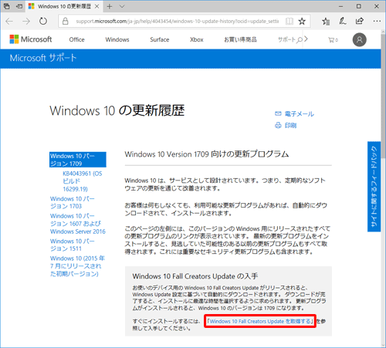The image size is (386, 348).
Task: Go back to the previous page
Action: pyautogui.click(x=9, y=21)
